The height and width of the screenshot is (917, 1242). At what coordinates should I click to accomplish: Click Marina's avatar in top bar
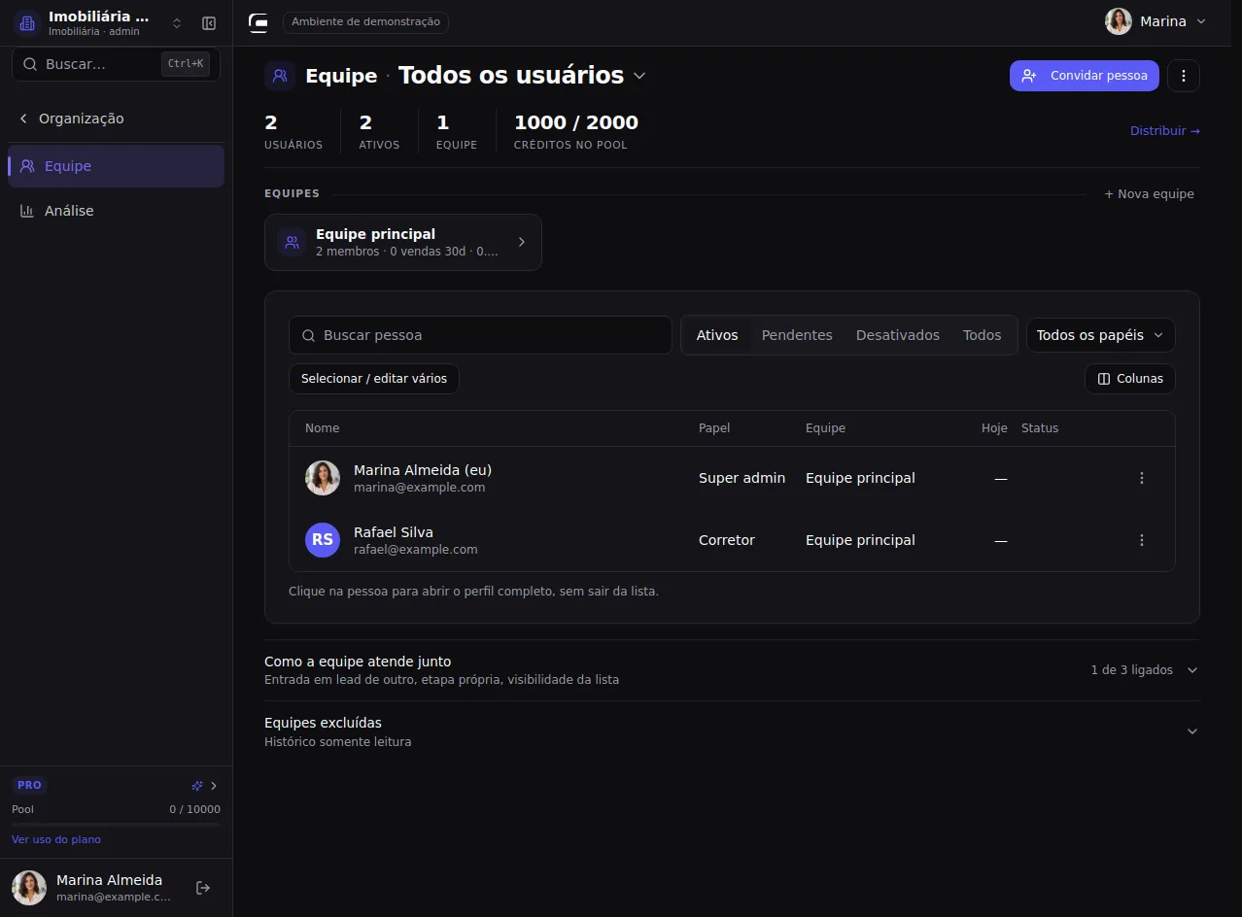coord(1119,21)
